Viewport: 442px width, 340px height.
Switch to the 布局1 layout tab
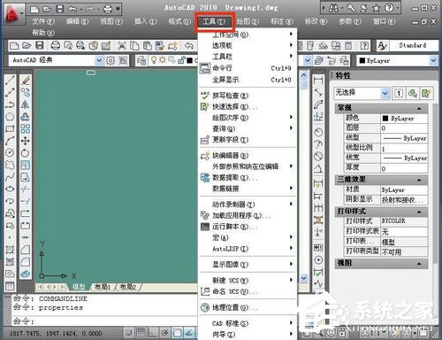click(103, 287)
